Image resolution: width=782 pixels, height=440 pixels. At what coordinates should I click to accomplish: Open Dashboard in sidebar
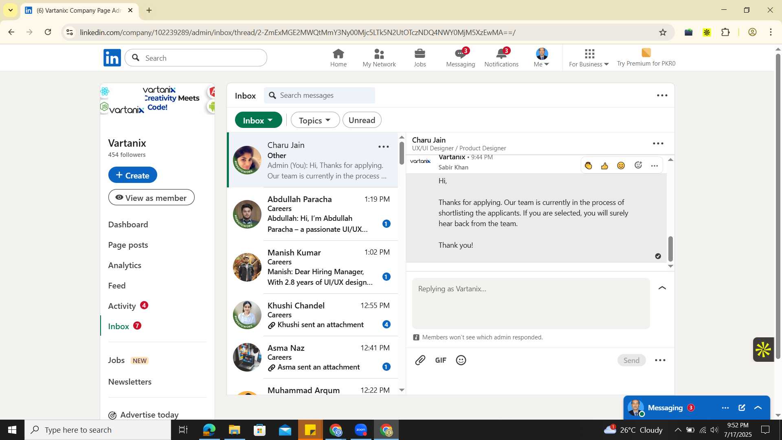pos(128,224)
